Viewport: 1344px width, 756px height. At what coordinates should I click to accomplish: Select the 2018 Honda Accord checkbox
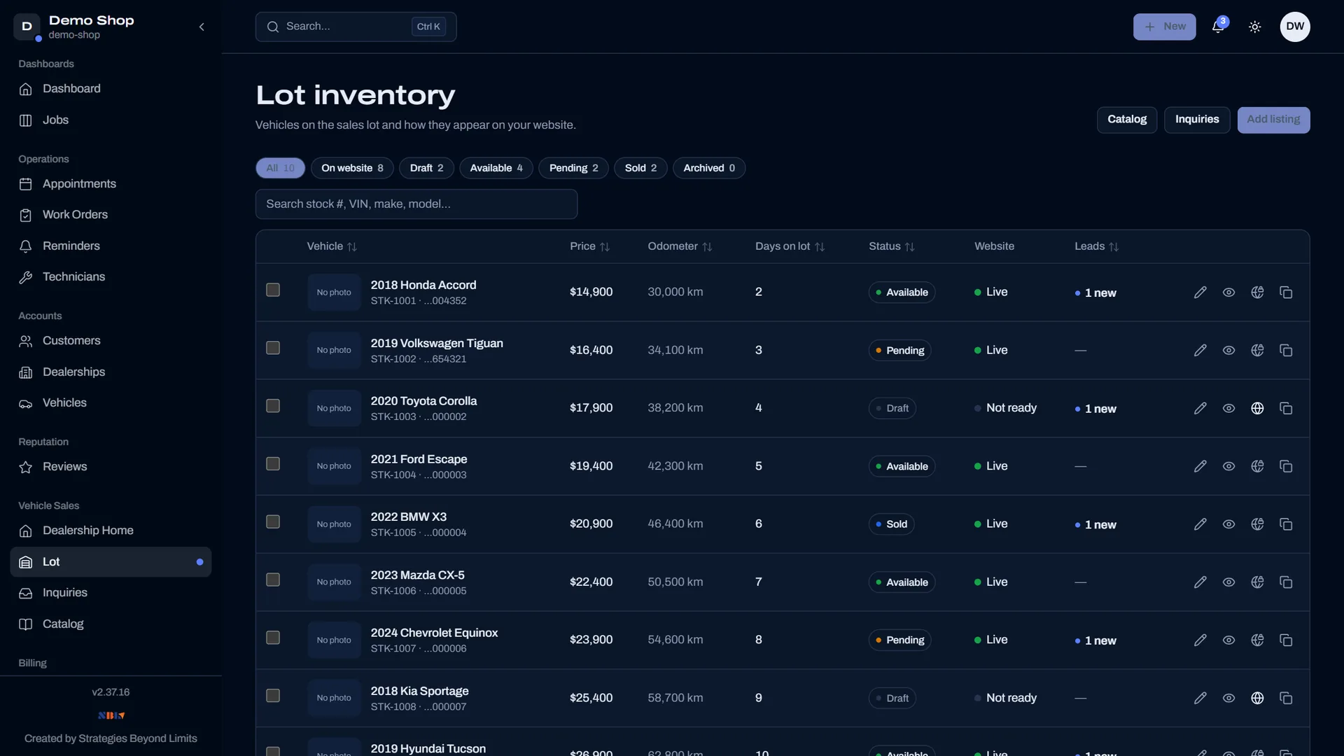(273, 290)
